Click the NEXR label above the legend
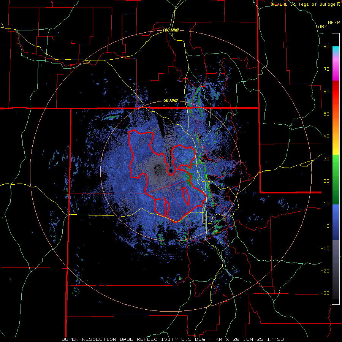Screen dimensions: 342x342 (x=334, y=23)
